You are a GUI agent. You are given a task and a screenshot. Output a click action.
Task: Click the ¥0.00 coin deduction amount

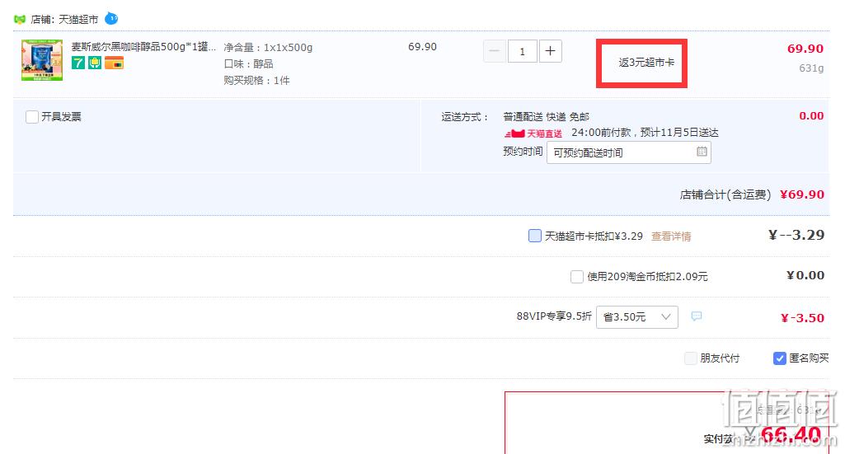[805, 276]
